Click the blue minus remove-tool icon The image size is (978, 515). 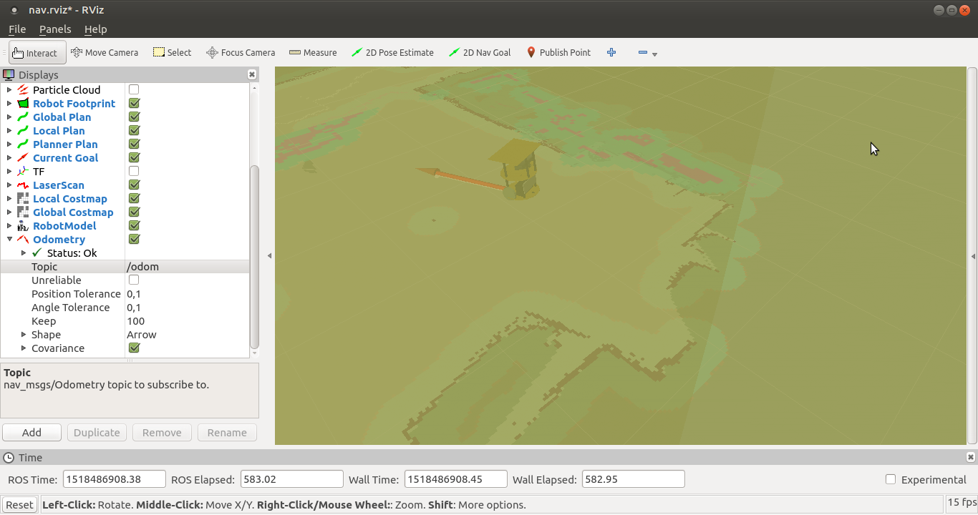pyautogui.click(x=642, y=52)
